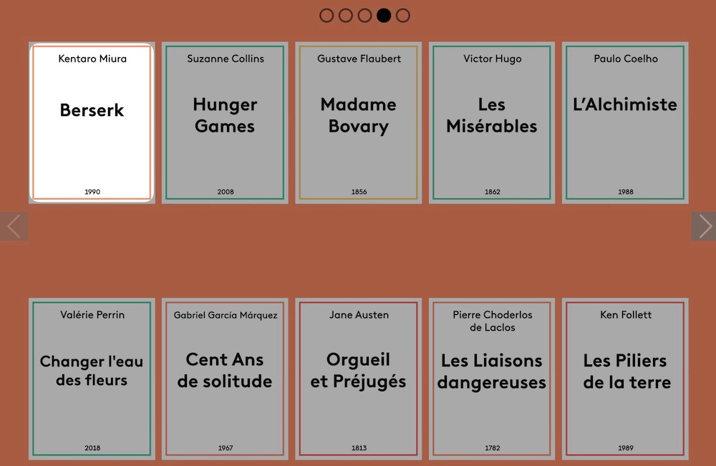Go to the next carousel slide arrow

pyautogui.click(x=704, y=226)
